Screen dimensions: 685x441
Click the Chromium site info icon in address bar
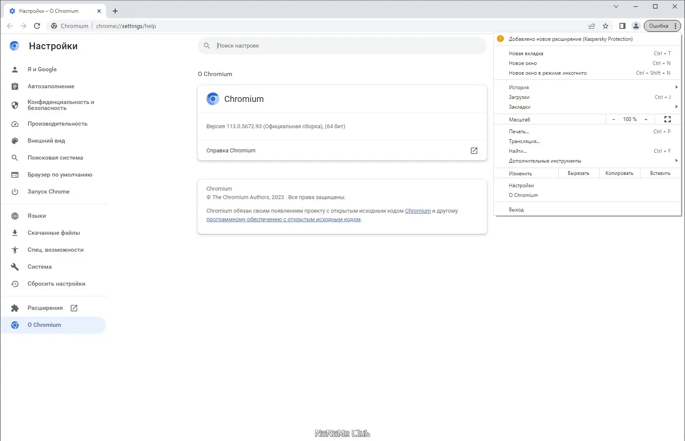tap(54, 26)
